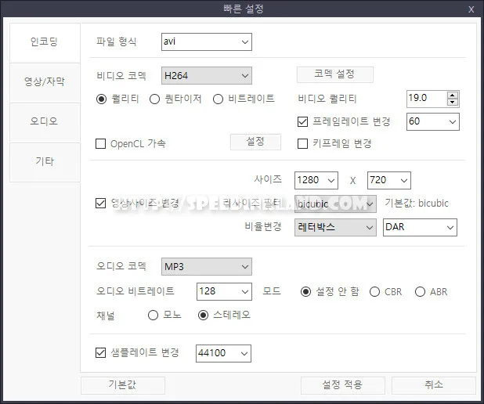Image resolution: width=484 pixels, height=404 pixels.
Task: Increase 비디오 퀄리티 with up arrow
Action: click(x=453, y=96)
